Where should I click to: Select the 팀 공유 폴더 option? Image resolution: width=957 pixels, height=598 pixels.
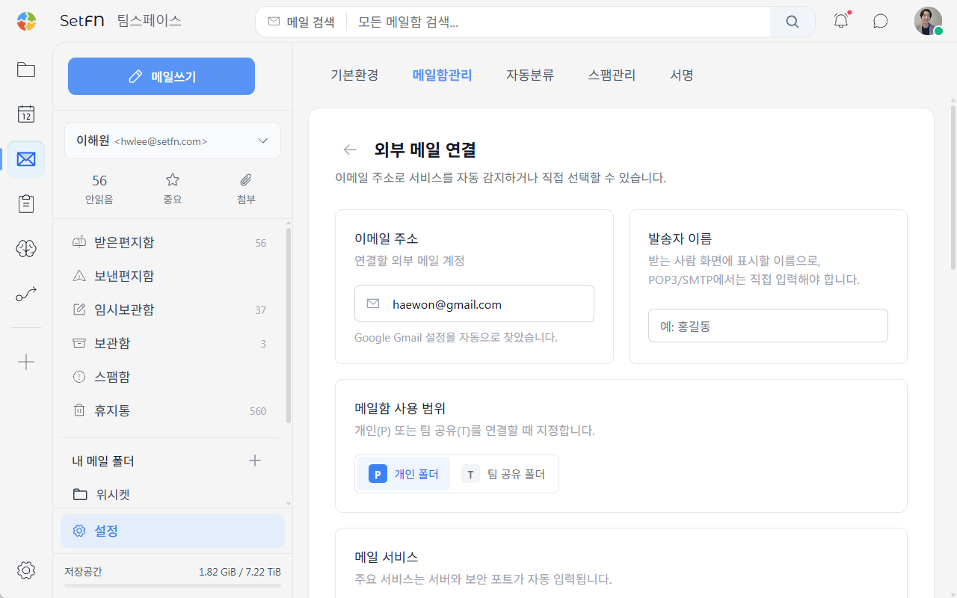tap(503, 474)
